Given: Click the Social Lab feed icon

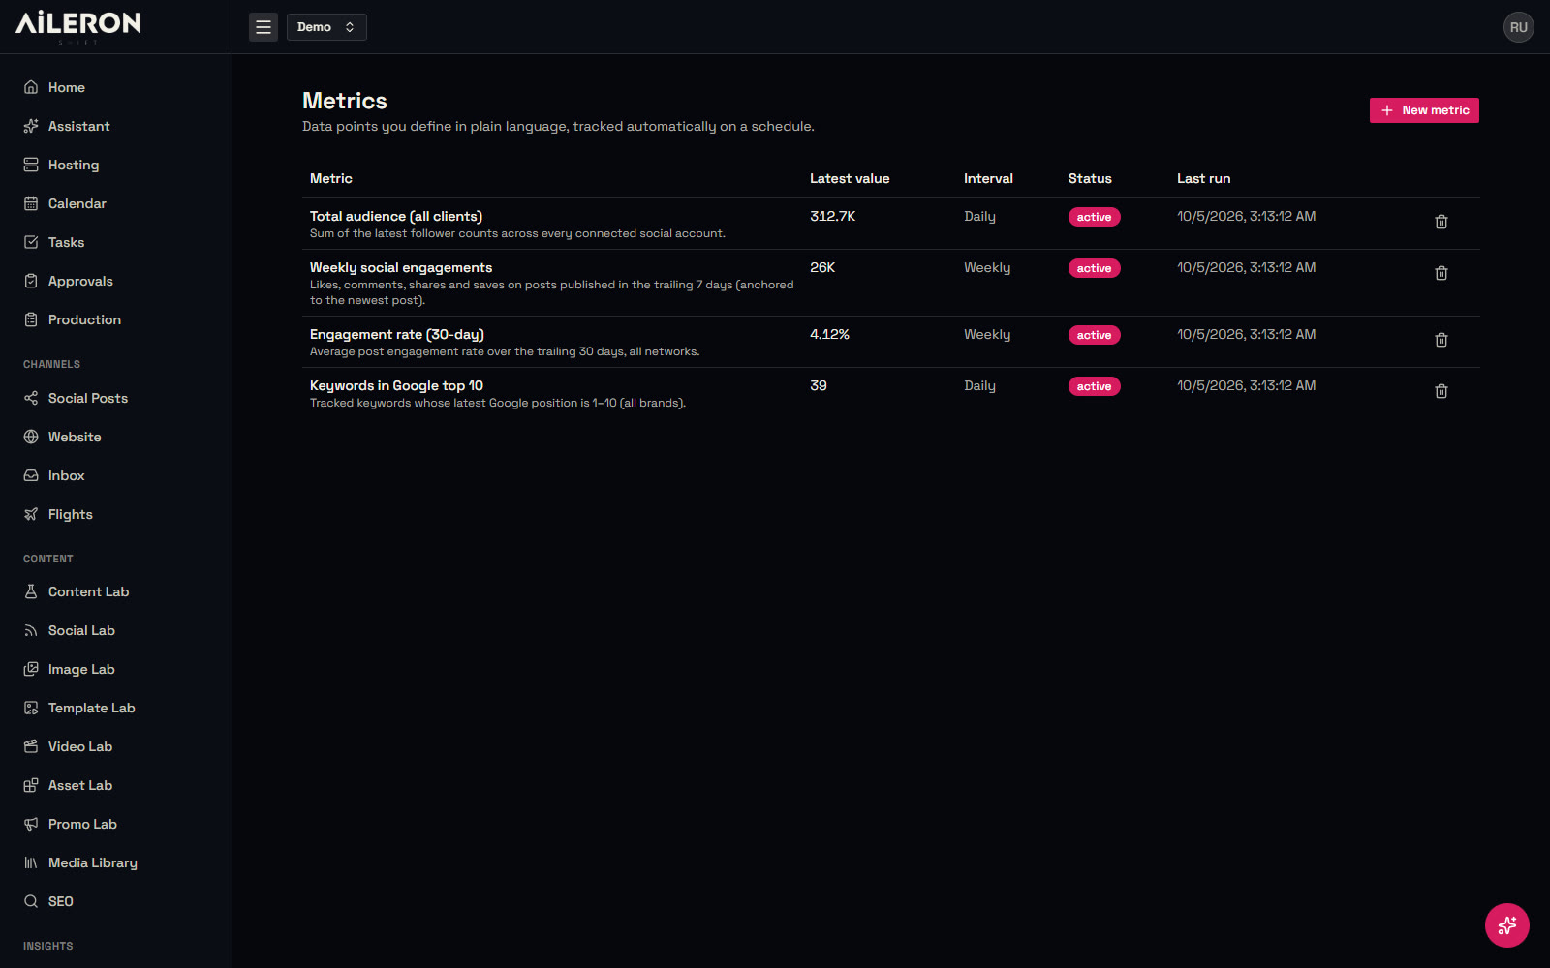Looking at the screenshot, I should (x=31, y=630).
